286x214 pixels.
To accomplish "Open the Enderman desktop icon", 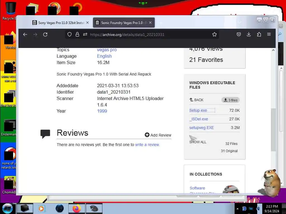I will click(9, 128).
